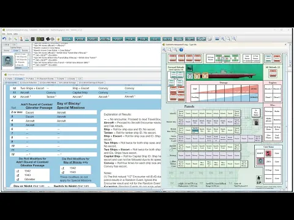The width and height of the screenshot is (294, 220).
Task: Click the single black dice toolbar button
Action: pos(32,39)
